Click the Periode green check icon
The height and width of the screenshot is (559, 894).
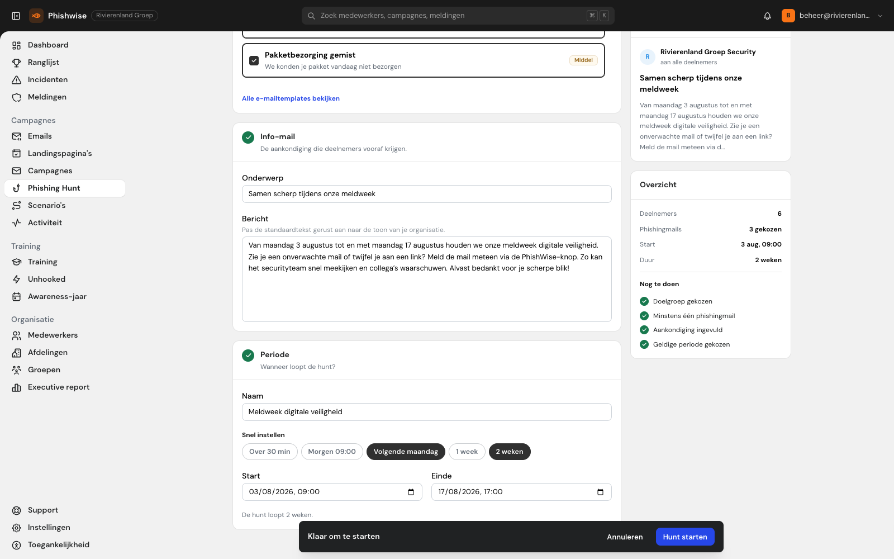point(248,355)
